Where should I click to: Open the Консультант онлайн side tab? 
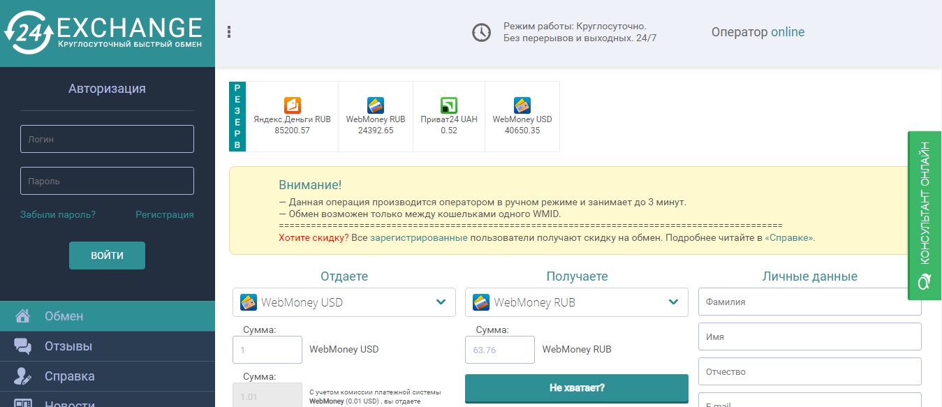pyautogui.click(x=924, y=216)
